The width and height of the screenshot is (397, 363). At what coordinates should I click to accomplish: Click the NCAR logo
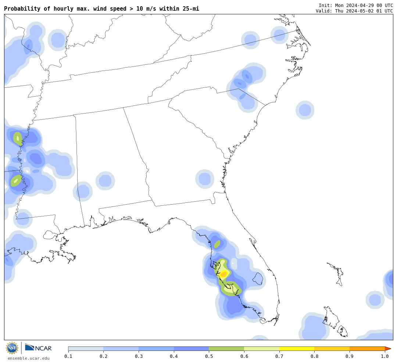click(x=38, y=348)
